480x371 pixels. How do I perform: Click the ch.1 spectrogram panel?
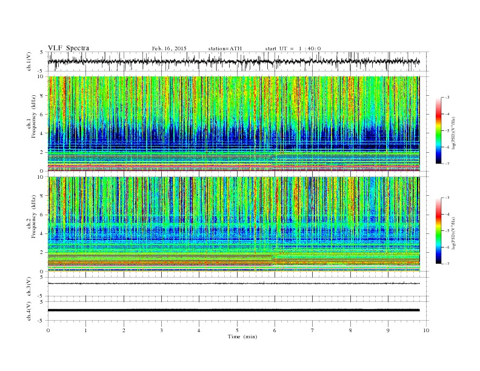(x=234, y=124)
